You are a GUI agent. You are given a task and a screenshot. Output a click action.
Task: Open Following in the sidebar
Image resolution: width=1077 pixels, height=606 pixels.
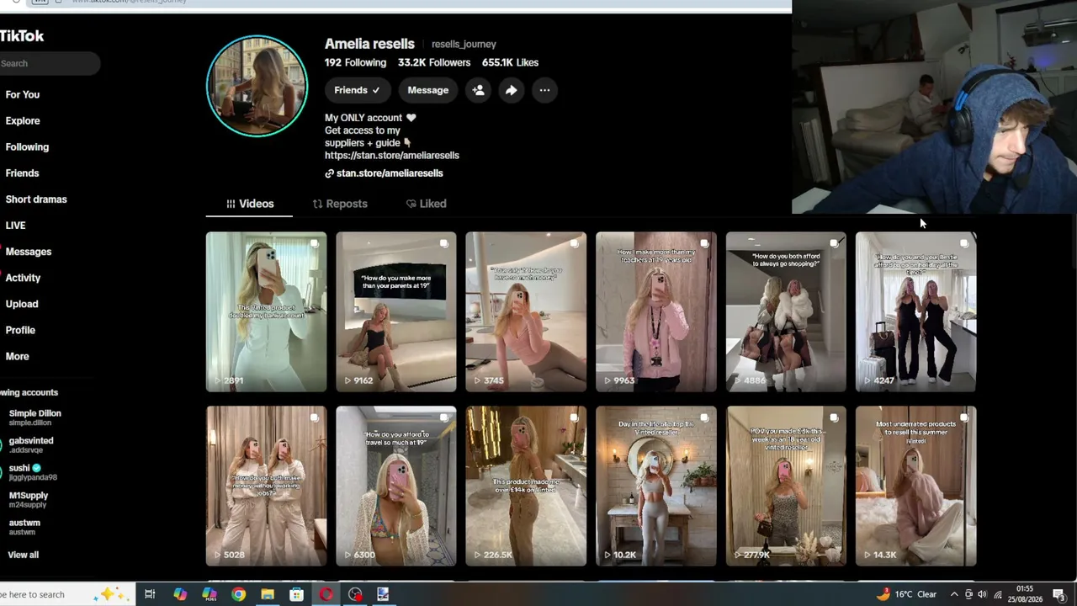(27, 146)
